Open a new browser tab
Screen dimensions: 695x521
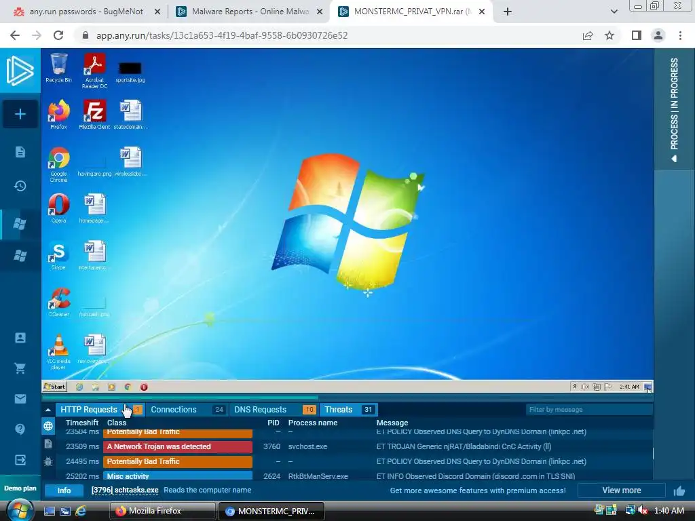coord(508,12)
